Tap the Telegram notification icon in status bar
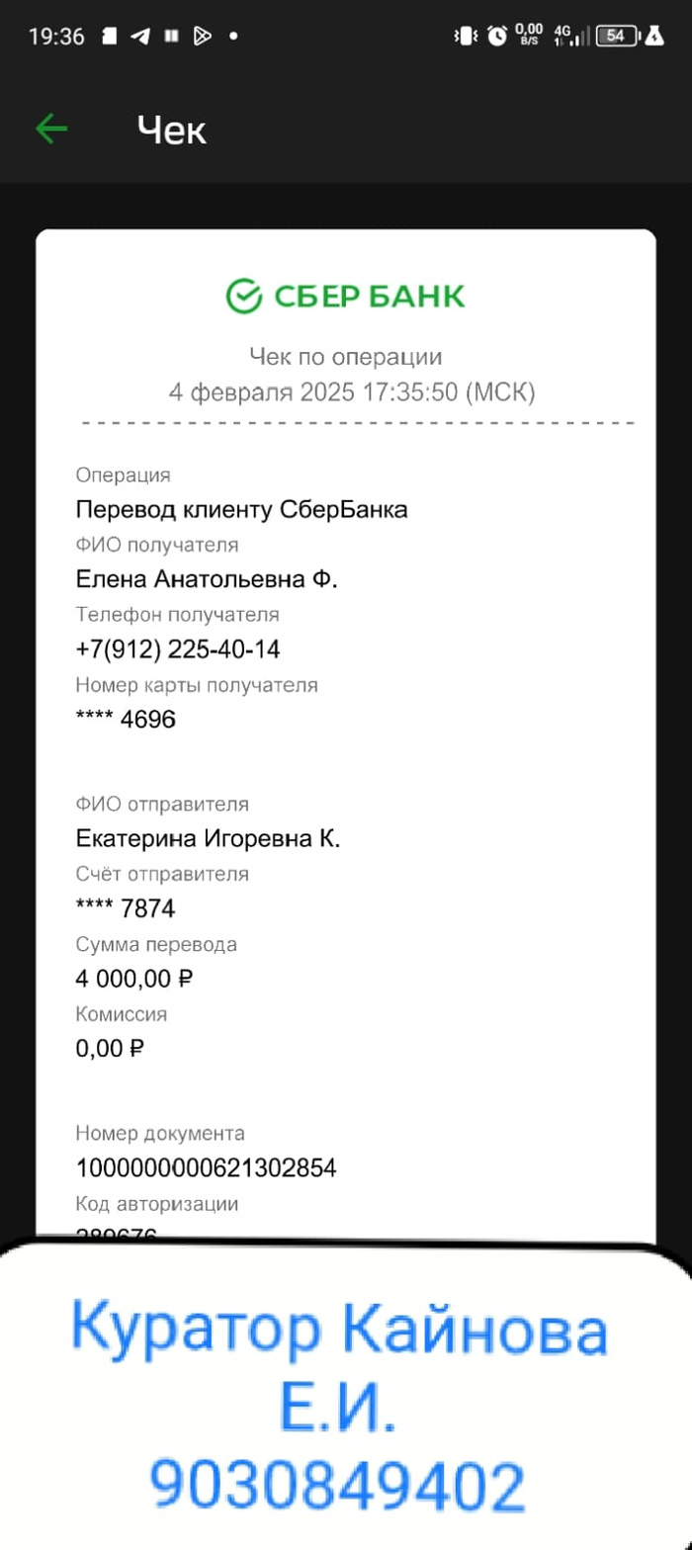692x1550 pixels. click(x=140, y=37)
